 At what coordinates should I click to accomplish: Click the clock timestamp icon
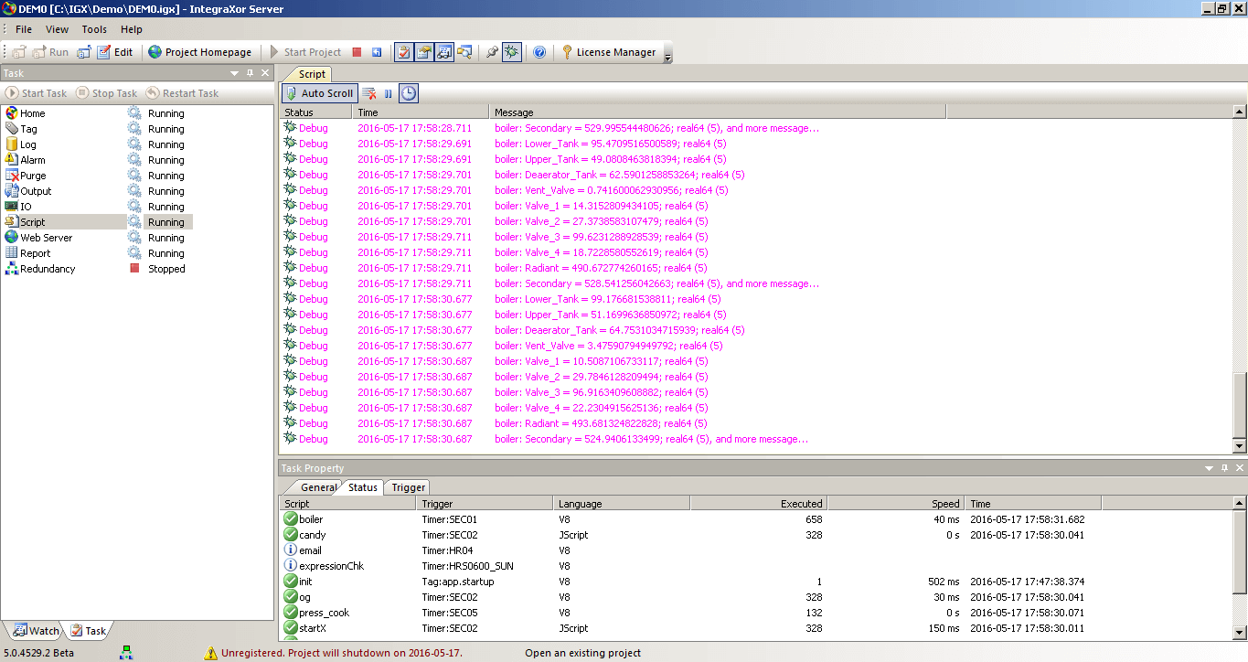408,93
